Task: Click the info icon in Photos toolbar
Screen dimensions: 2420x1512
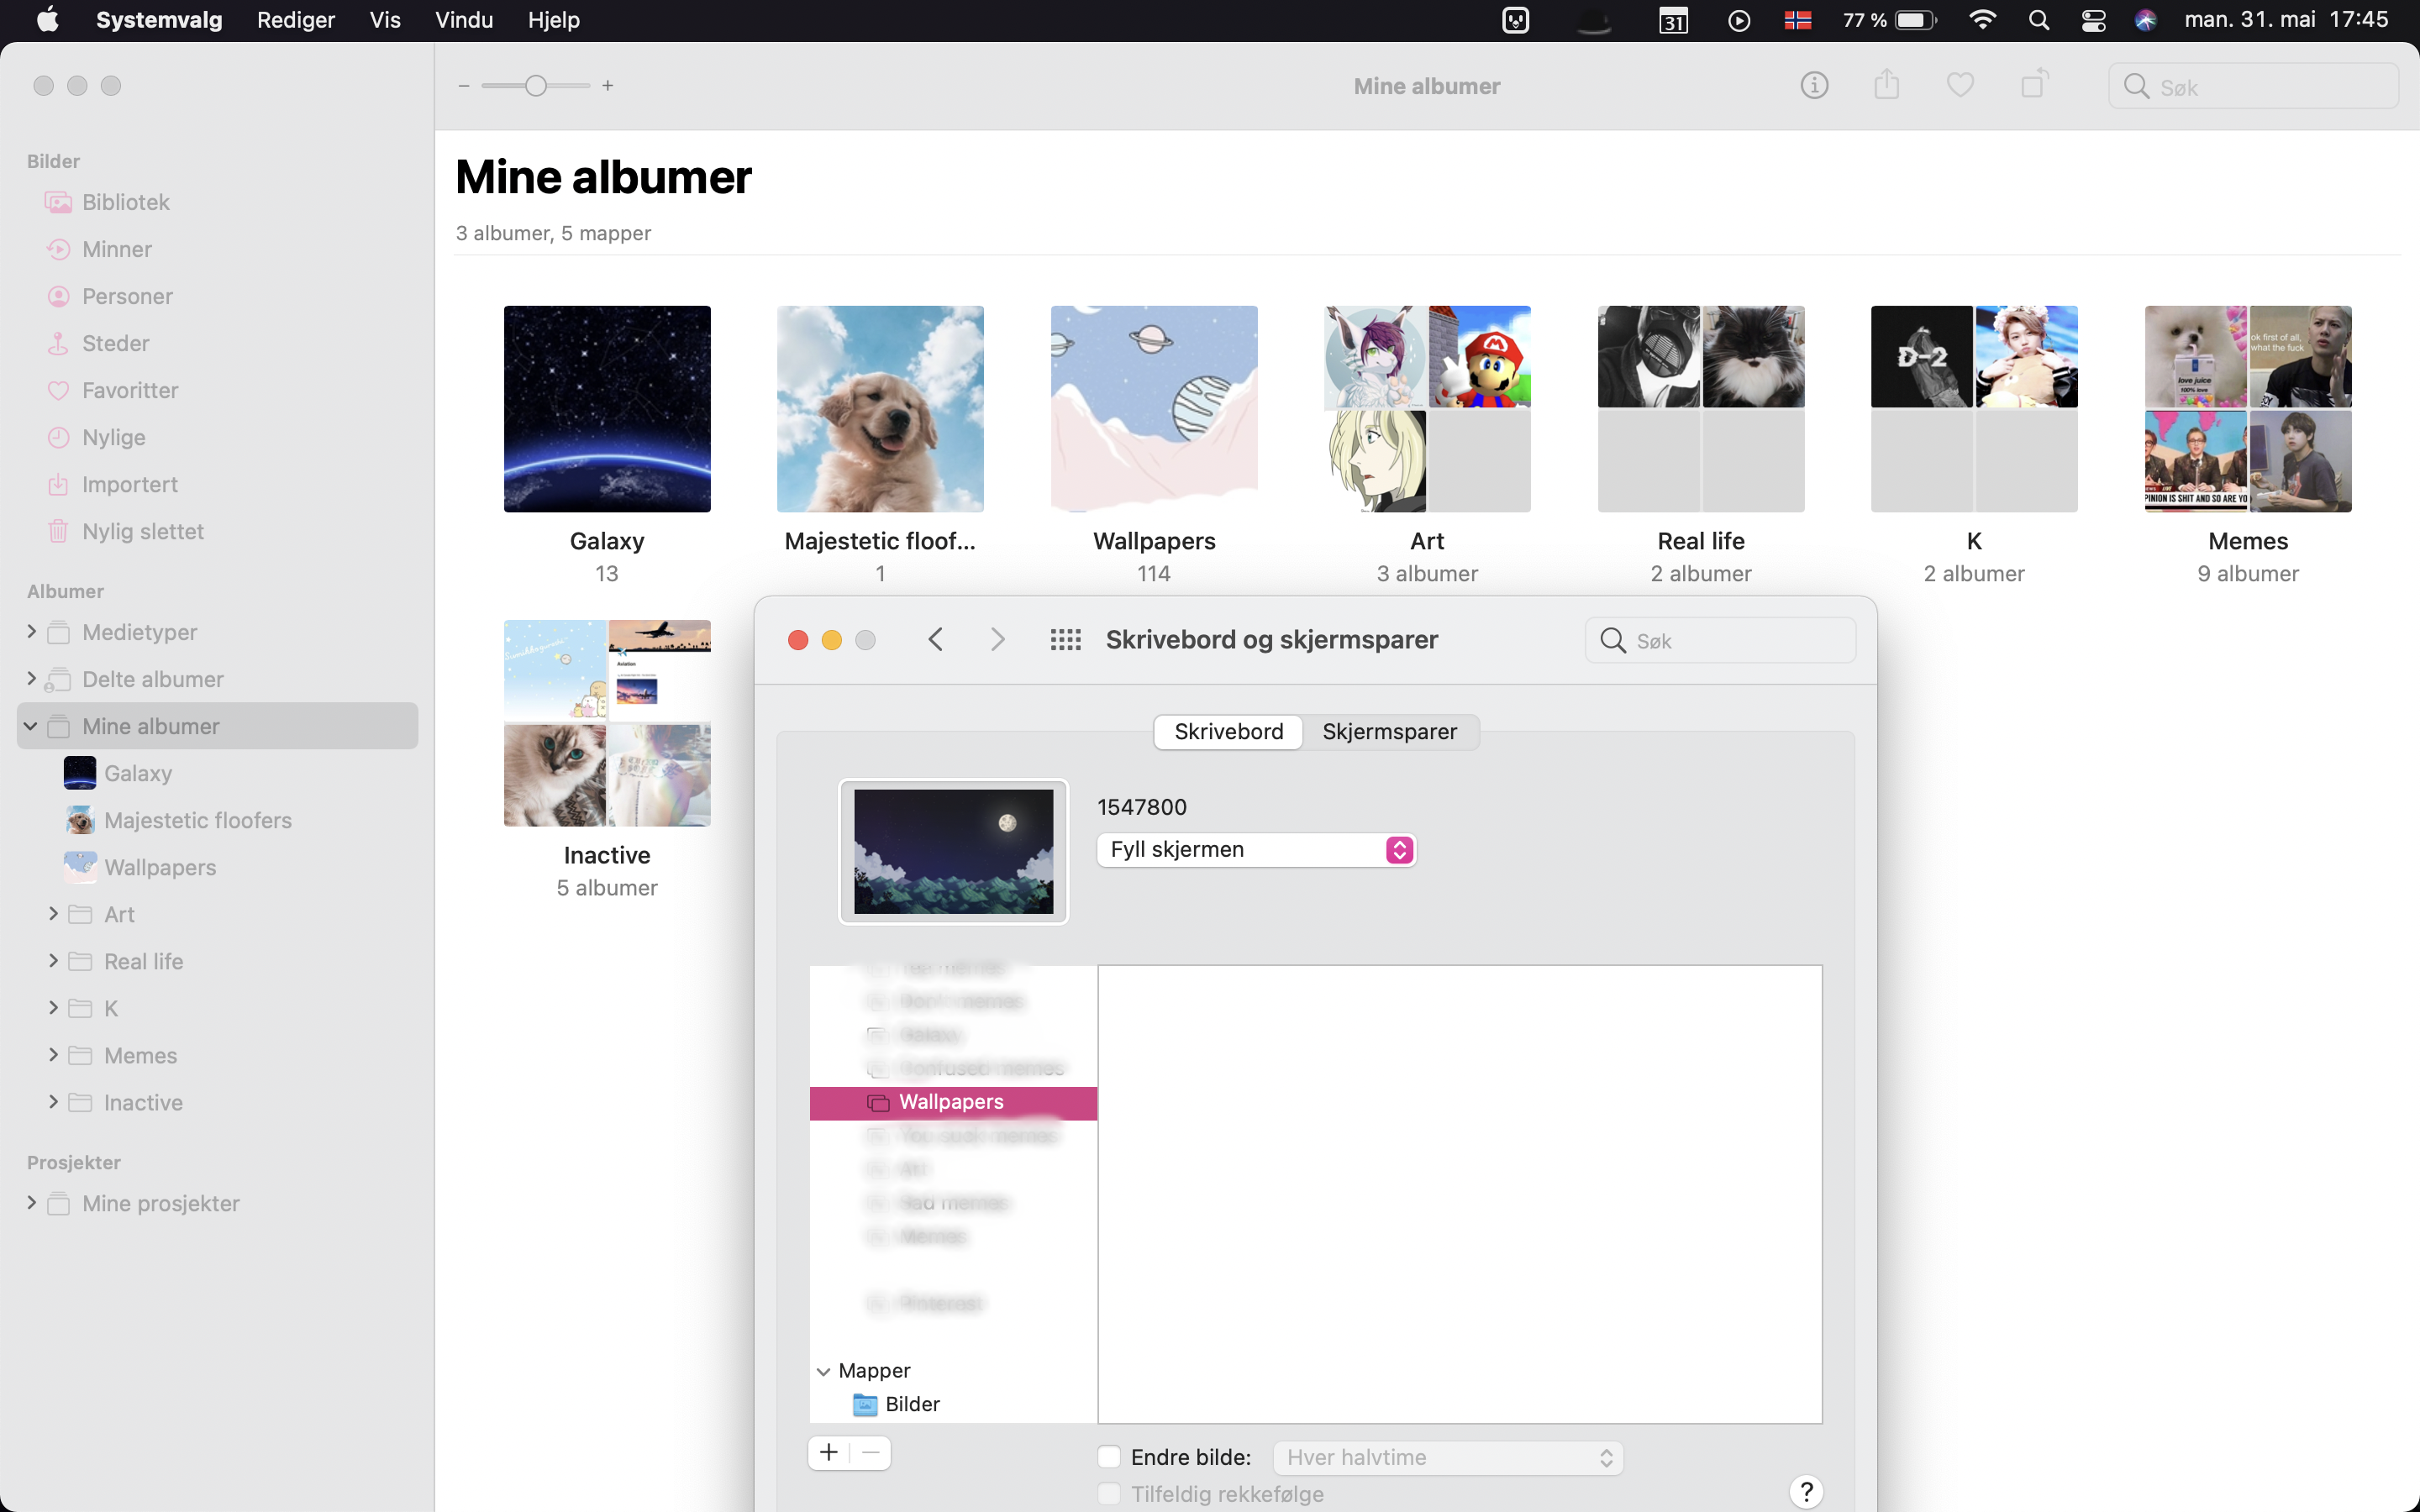Action: click(x=1814, y=86)
